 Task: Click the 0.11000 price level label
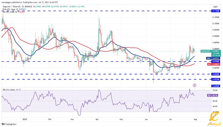coord(216,11)
